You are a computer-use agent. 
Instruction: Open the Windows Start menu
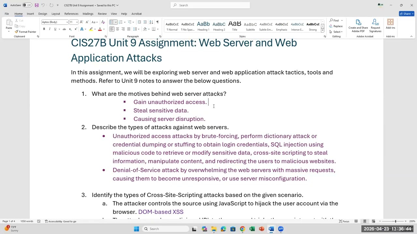[137, 229]
